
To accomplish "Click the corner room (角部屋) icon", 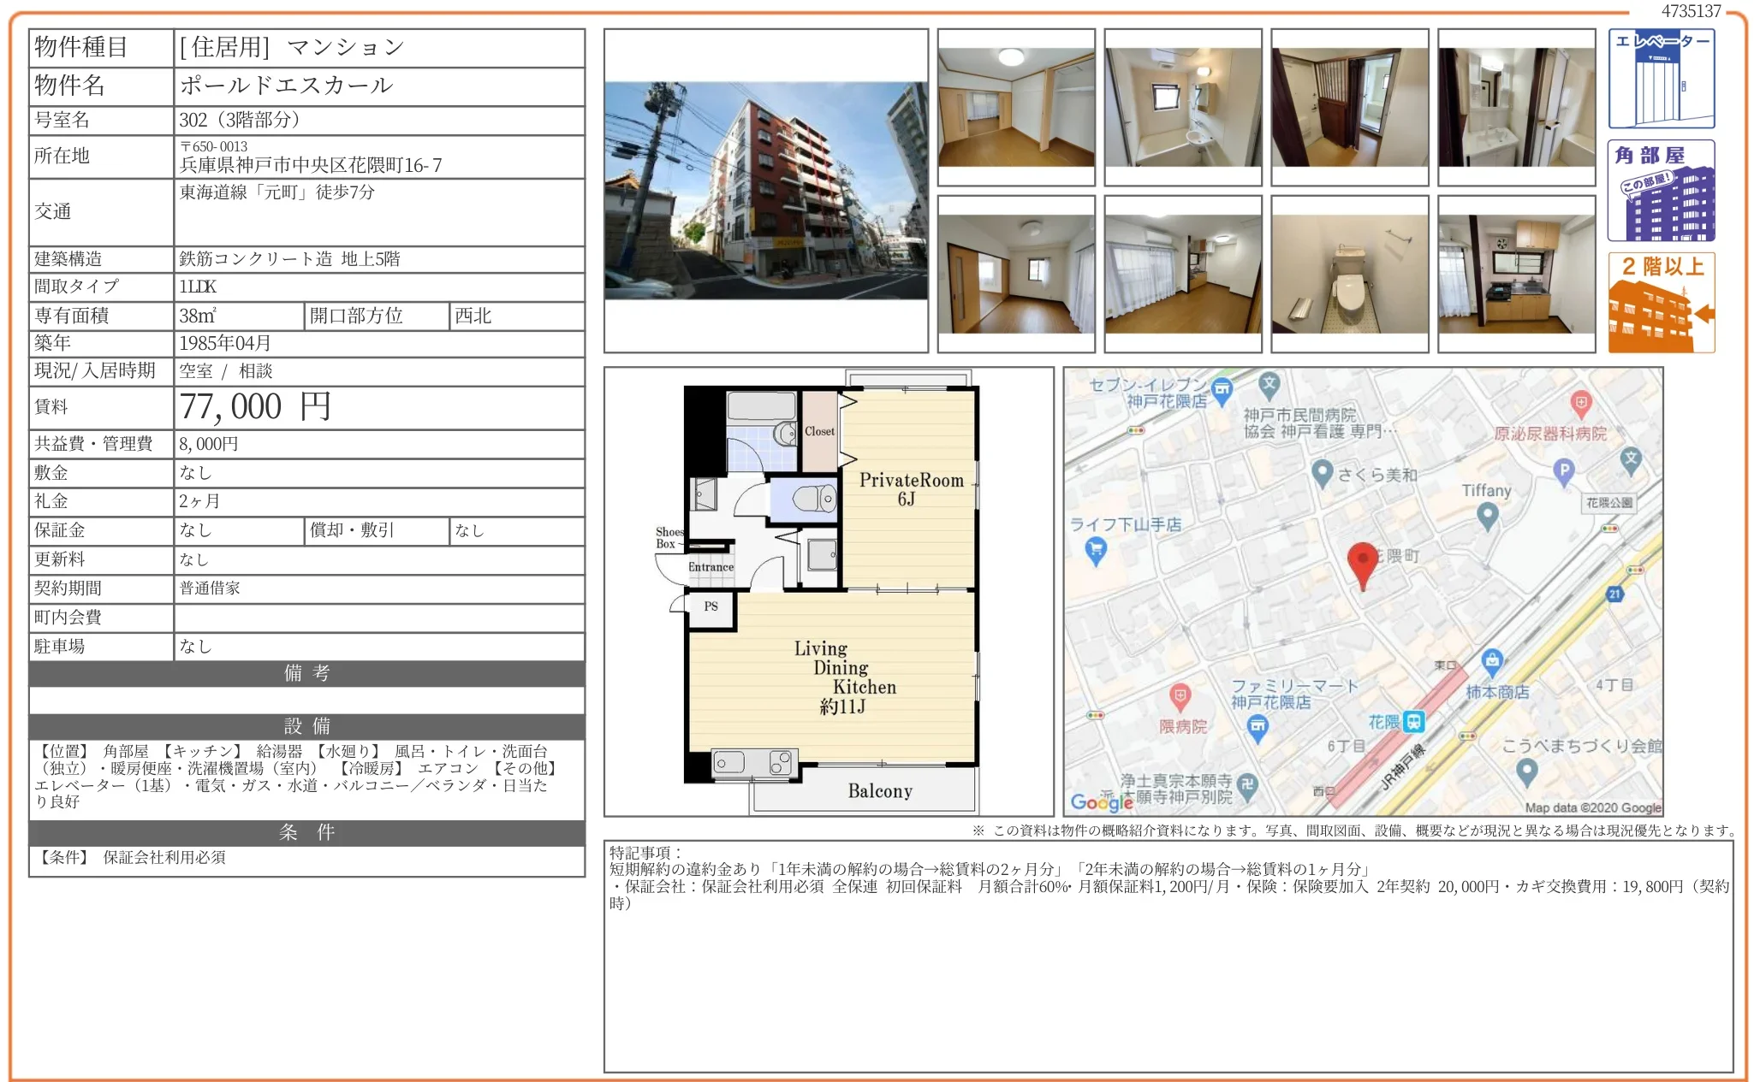I will pyautogui.click(x=1661, y=191).
